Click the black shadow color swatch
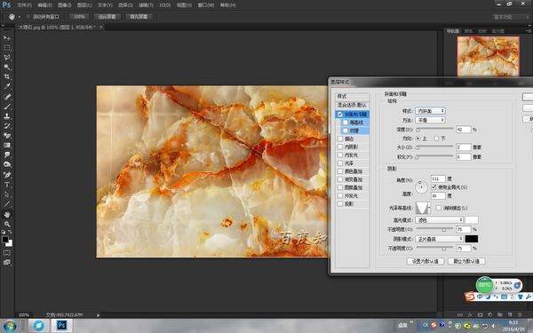The image size is (533, 333). click(x=472, y=239)
